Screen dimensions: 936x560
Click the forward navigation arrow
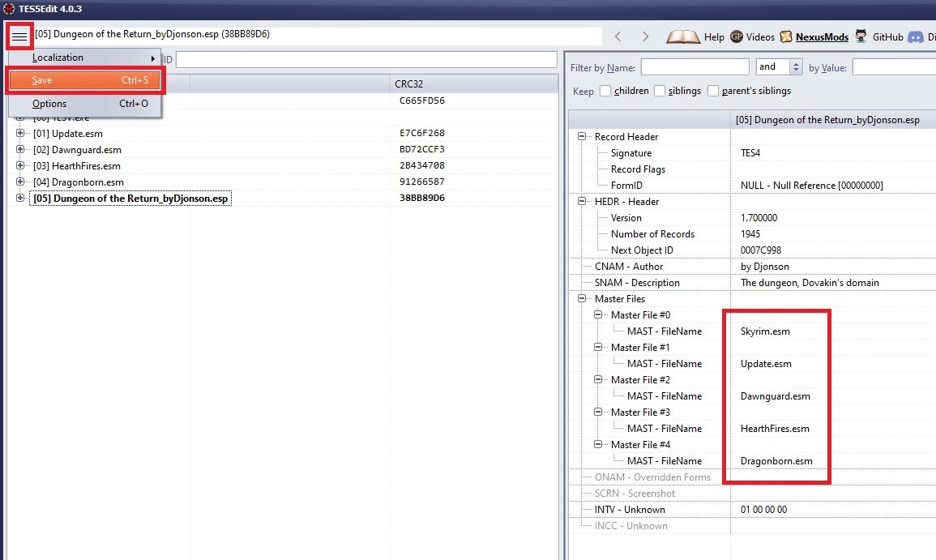pyautogui.click(x=645, y=36)
